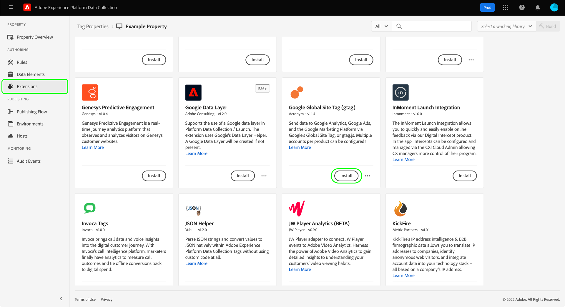Open more options for Google Data Layer
565x307 pixels.
264,176
